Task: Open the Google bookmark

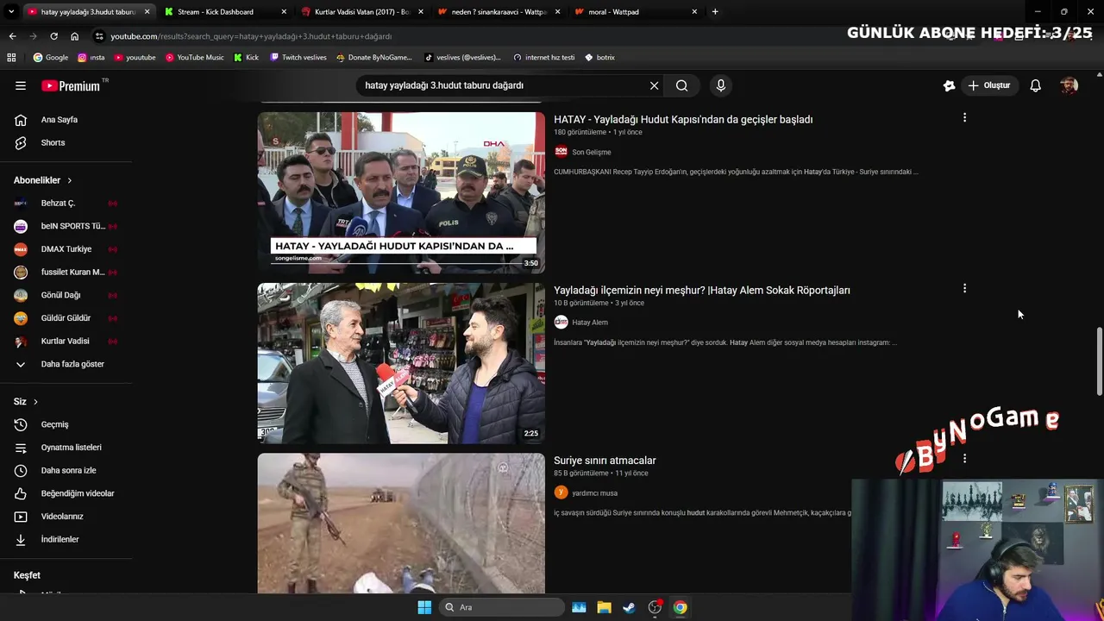Action: tap(51, 57)
